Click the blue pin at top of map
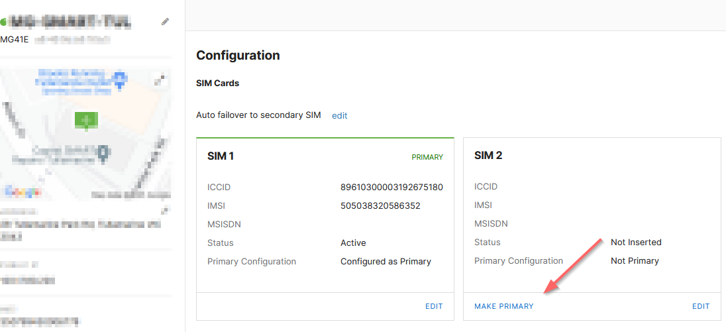The width and height of the screenshot is (726, 332). pyautogui.click(x=119, y=82)
